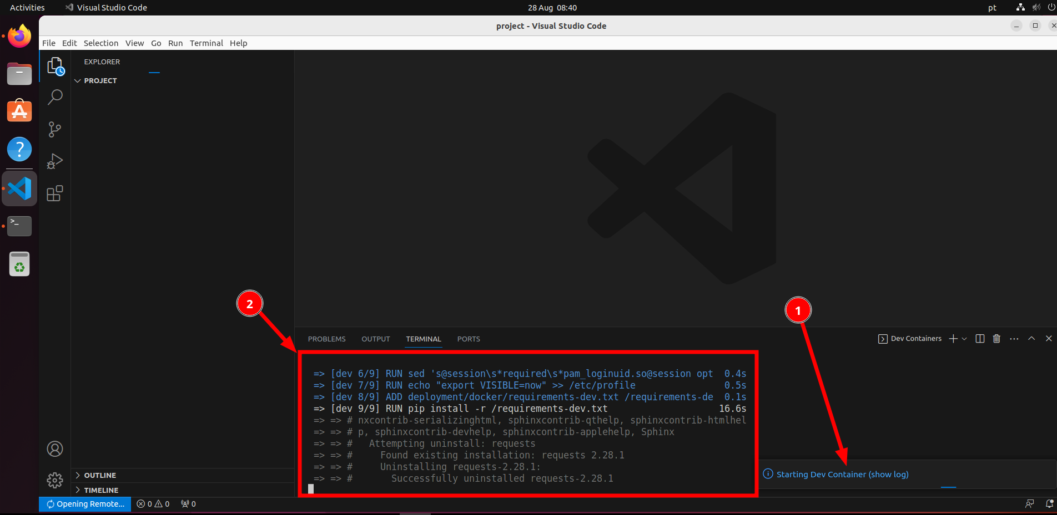Open the Explorer view in activity bar
This screenshot has width=1057, height=515.
pyautogui.click(x=55, y=66)
